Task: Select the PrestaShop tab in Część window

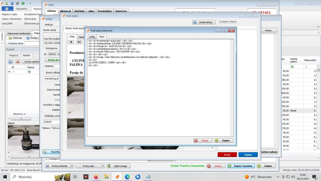Action: (105, 11)
